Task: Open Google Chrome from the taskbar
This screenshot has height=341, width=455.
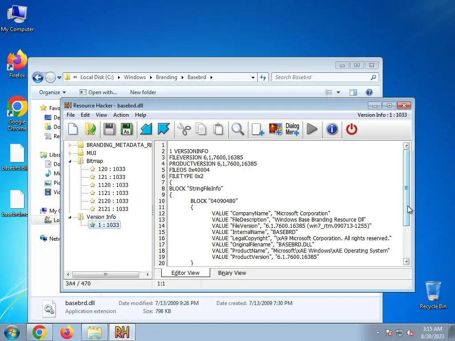Action: (40, 332)
